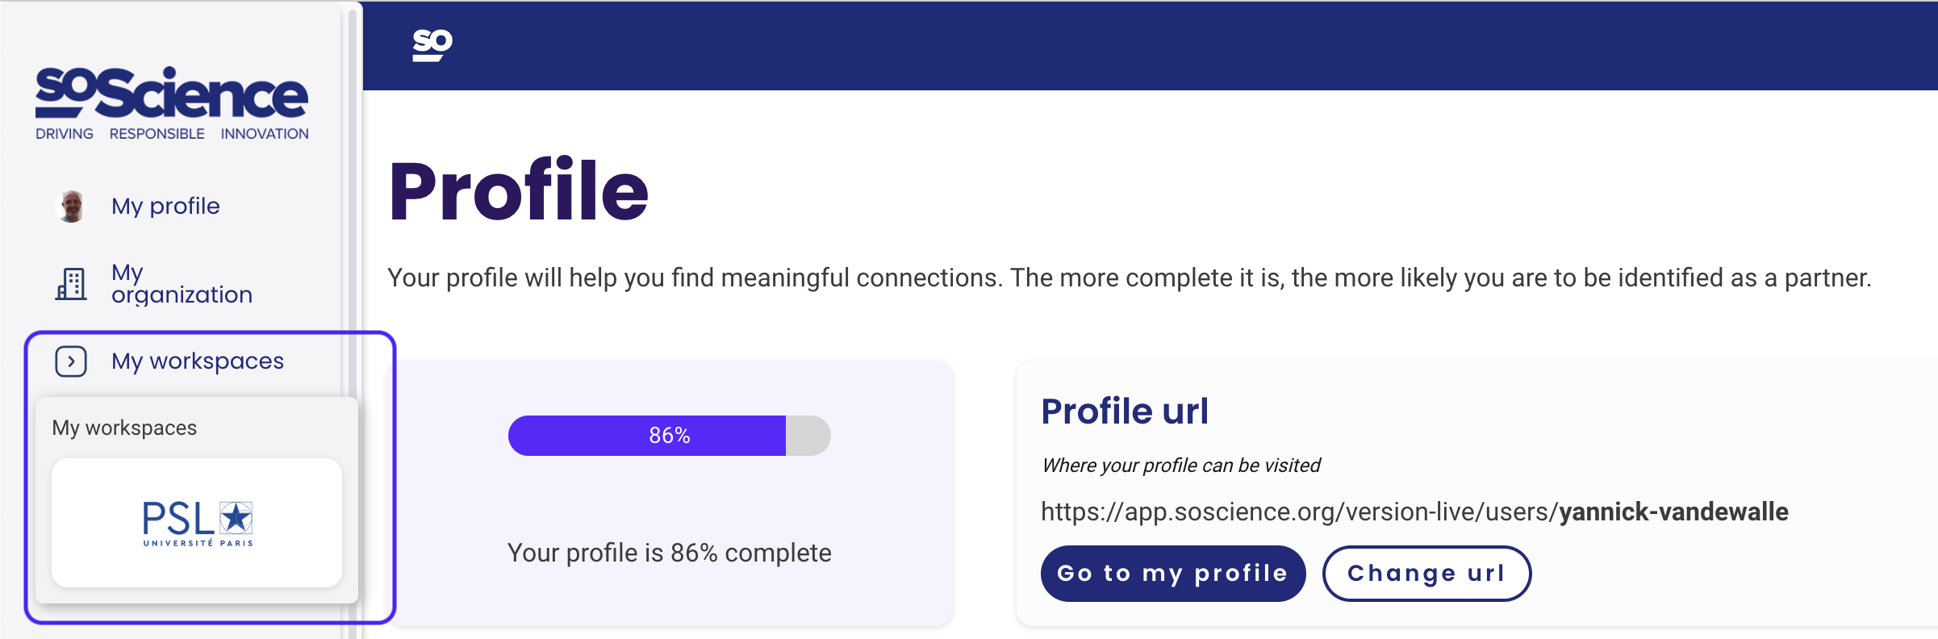Click the SO logo in top bar

[x=432, y=45]
